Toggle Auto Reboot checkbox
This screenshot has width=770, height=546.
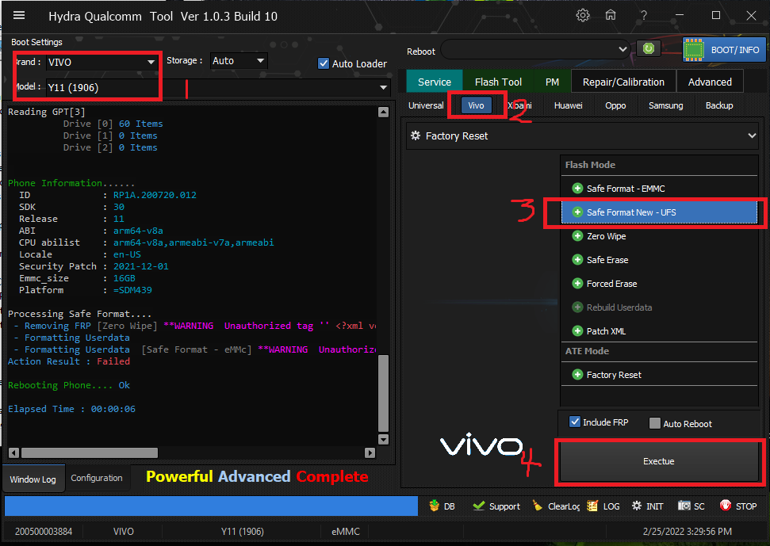654,423
